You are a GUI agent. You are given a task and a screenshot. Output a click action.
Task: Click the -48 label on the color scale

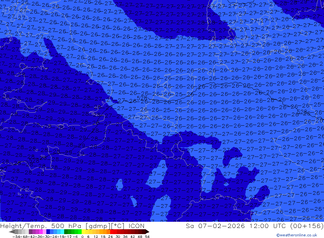(24, 237)
